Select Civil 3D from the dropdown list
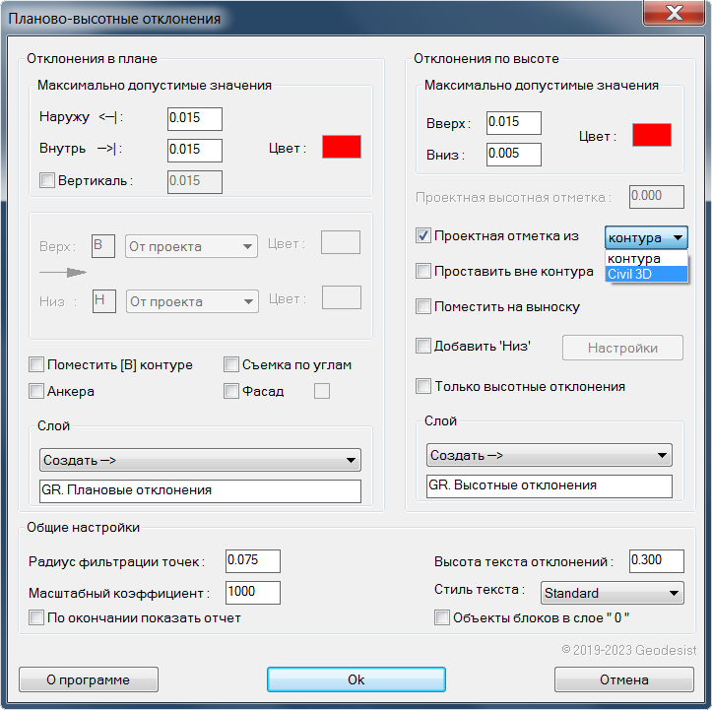This screenshot has height=710, width=712. pos(646,274)
